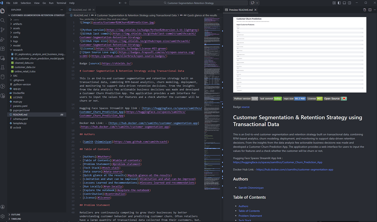
Task: Click the Samith Chimminiyan author link
Action: (x=251, y=188)
